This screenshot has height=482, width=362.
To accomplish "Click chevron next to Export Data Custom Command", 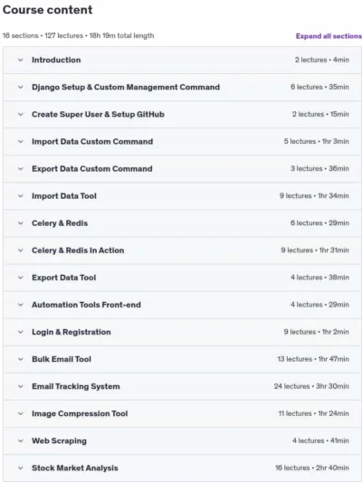I will pyautogui.click(x=21, y=169).
